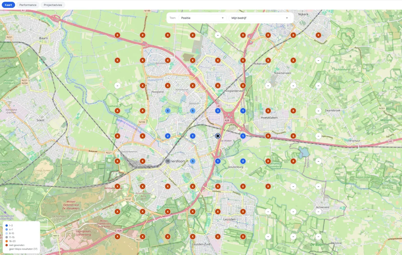Select the gray marker numbered 11
This screenshot has width=402, height=255.
168,161
